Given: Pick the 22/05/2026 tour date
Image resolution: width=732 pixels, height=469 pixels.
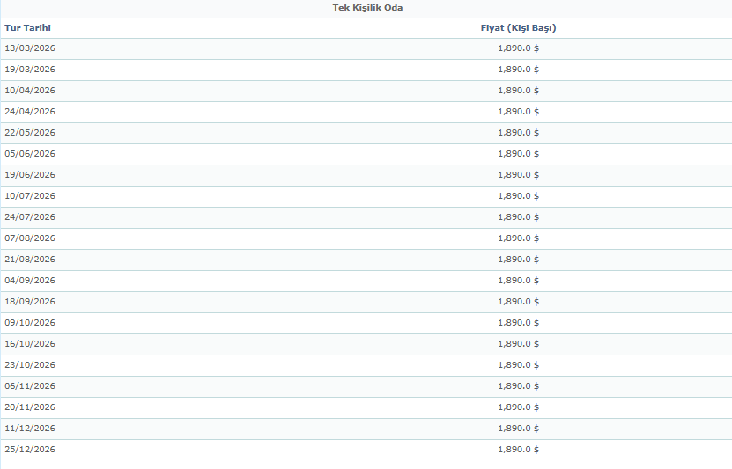Looking at the screenshot, I should (30, 133).
